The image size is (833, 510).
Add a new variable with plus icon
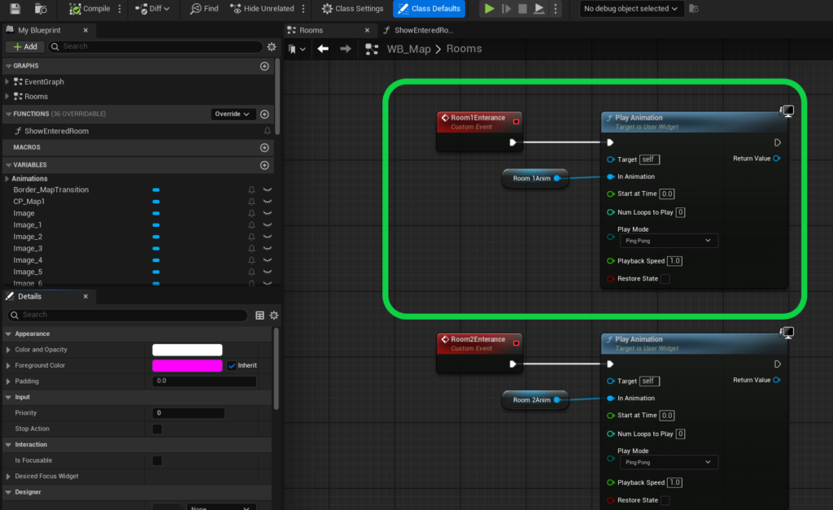[x=264, y=165]
